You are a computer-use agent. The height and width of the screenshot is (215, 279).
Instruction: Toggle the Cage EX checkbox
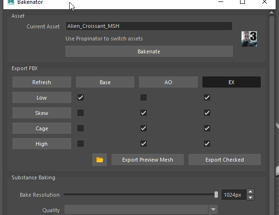coord(207,128)
